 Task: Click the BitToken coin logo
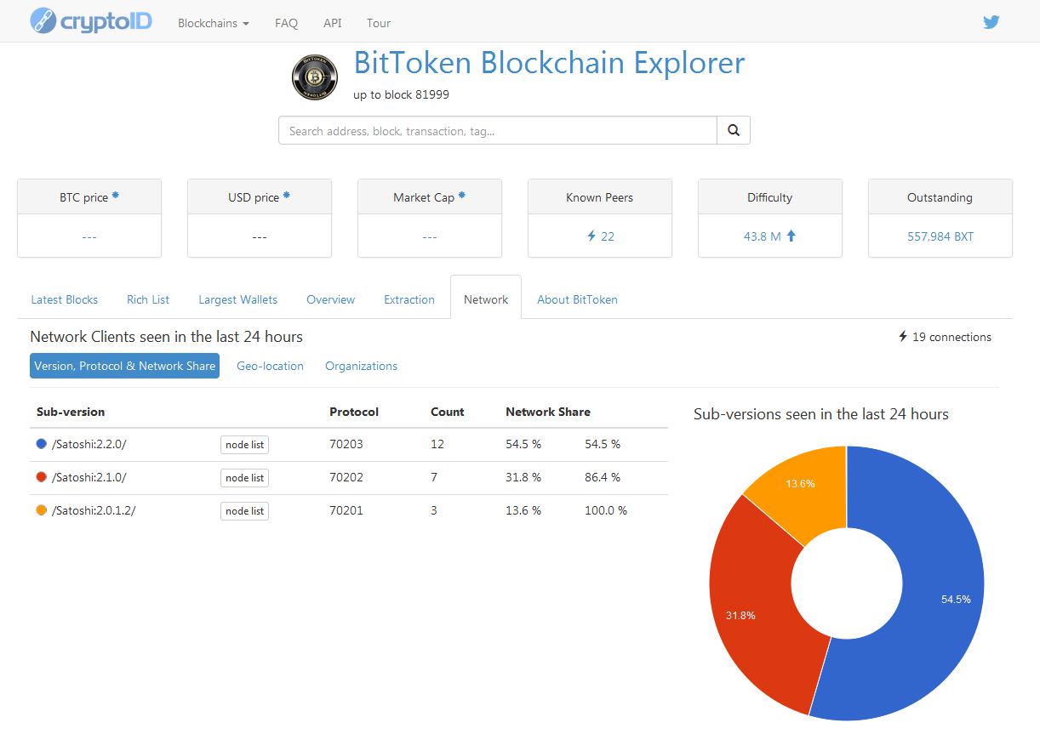(x=315, y=77)
